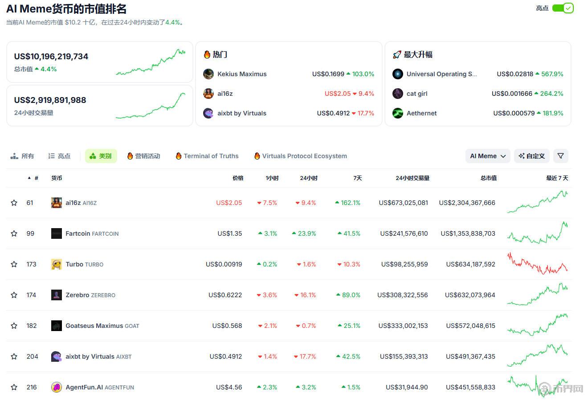Click the total market cap sparkline chart
This screenshot has height=401, width=588.
(x=151, y=62)
